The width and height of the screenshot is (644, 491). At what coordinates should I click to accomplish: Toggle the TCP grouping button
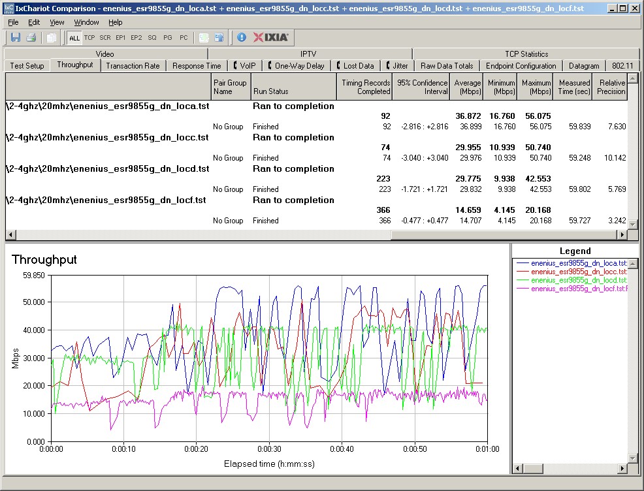click(x=89, y=38)
